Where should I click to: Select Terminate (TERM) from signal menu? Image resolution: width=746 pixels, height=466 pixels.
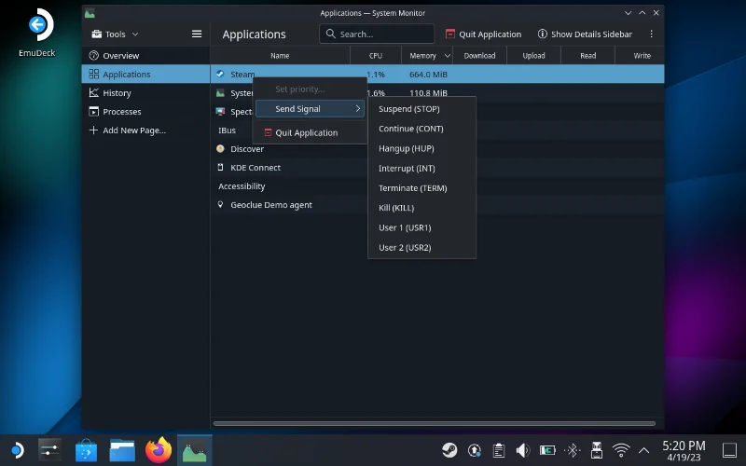pyautogui.click(x=412, y=188)
